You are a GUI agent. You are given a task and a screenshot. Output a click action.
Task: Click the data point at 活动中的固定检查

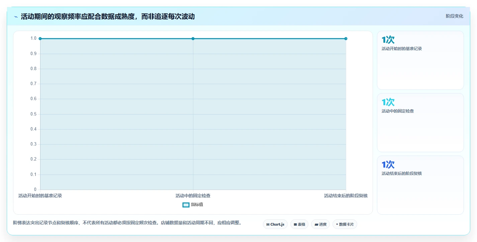coord(193,39)
